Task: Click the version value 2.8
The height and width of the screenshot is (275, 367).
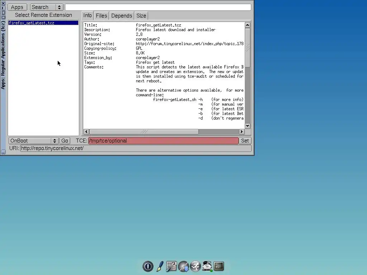Action: 139,34
